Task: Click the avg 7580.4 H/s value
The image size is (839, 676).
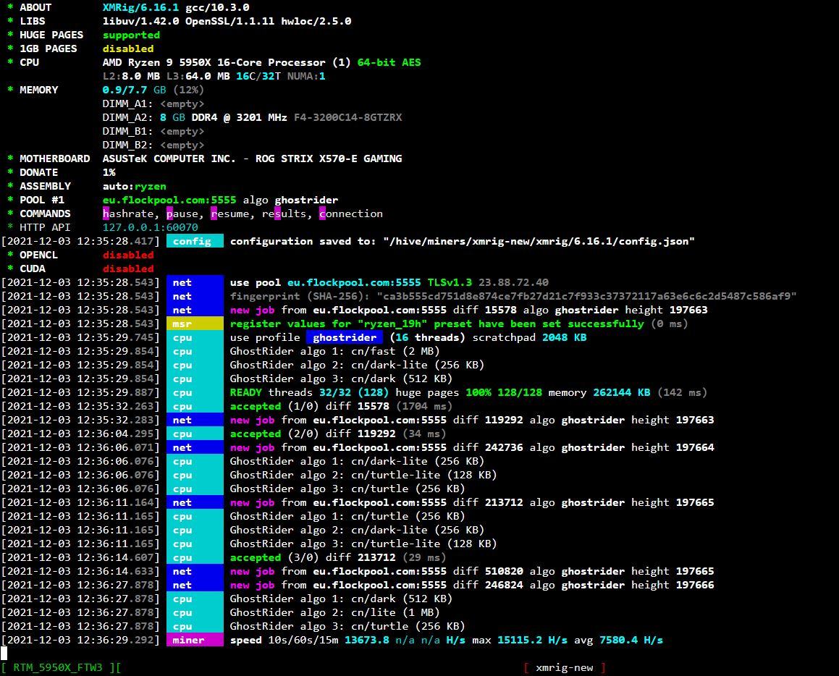Action: pyautogui.click(x=618, y=641)
